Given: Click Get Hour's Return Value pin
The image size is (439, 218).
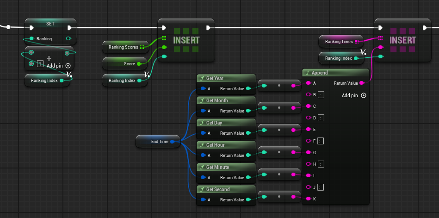Looking at the screenshot, I should (x=248, y=155).
